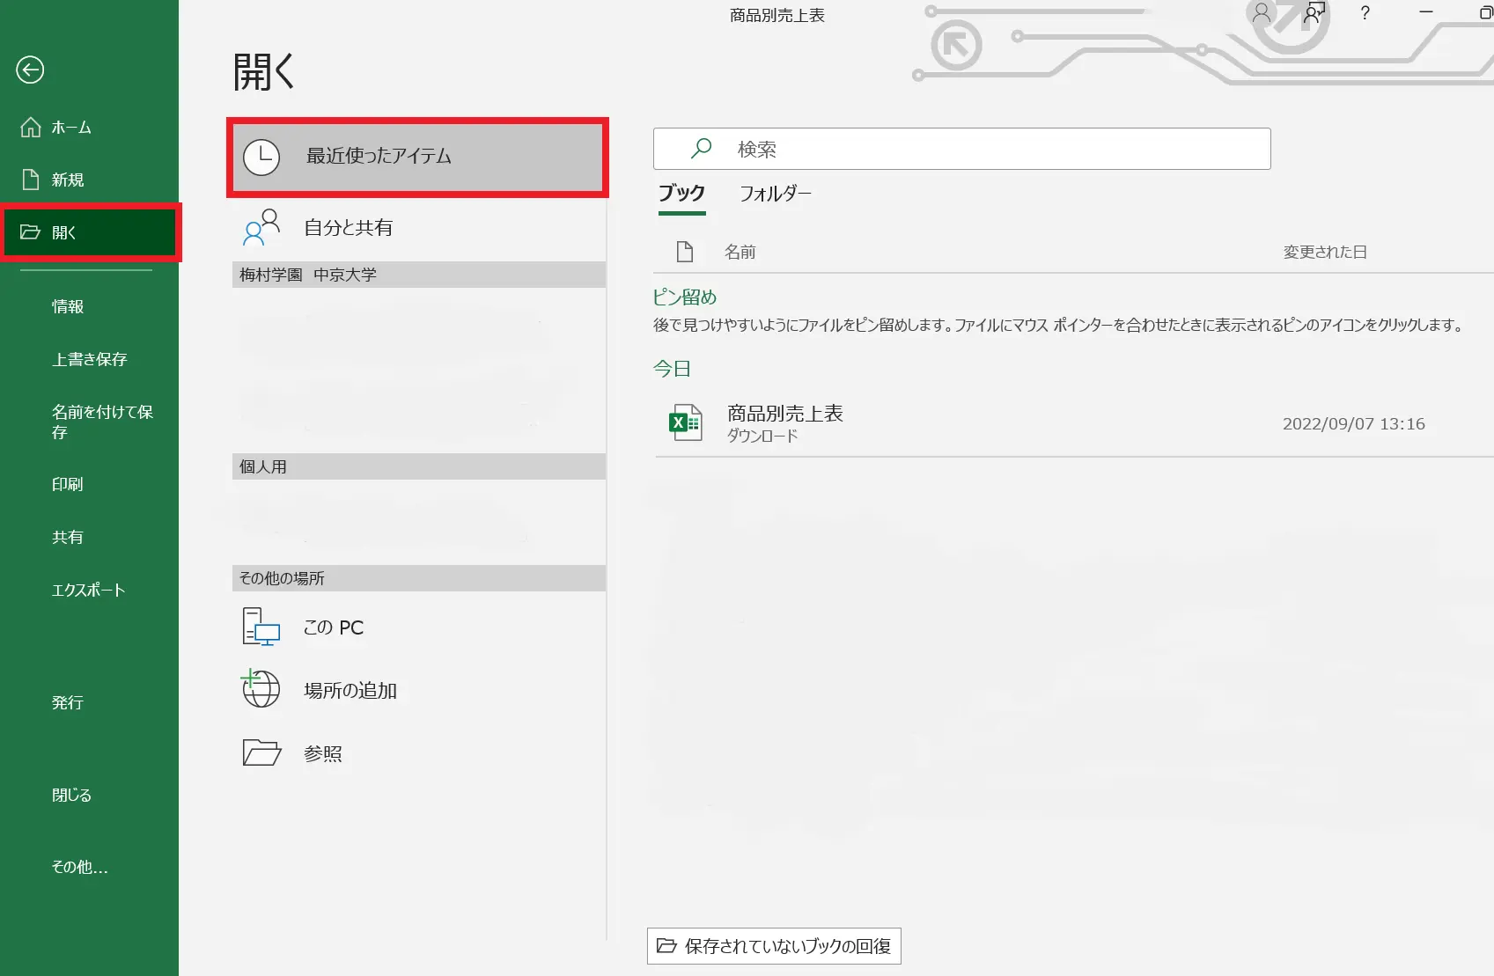
Task: Click the computer icon for この PC
Action: (x=261, y=627)
